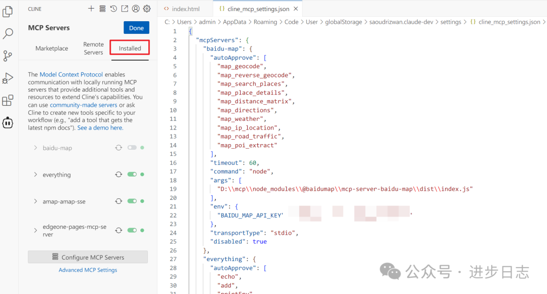Click the "map_weather" line in editor
Image resolution: width=547 pixels, height=294 pixels.
[x=242, y=119]
